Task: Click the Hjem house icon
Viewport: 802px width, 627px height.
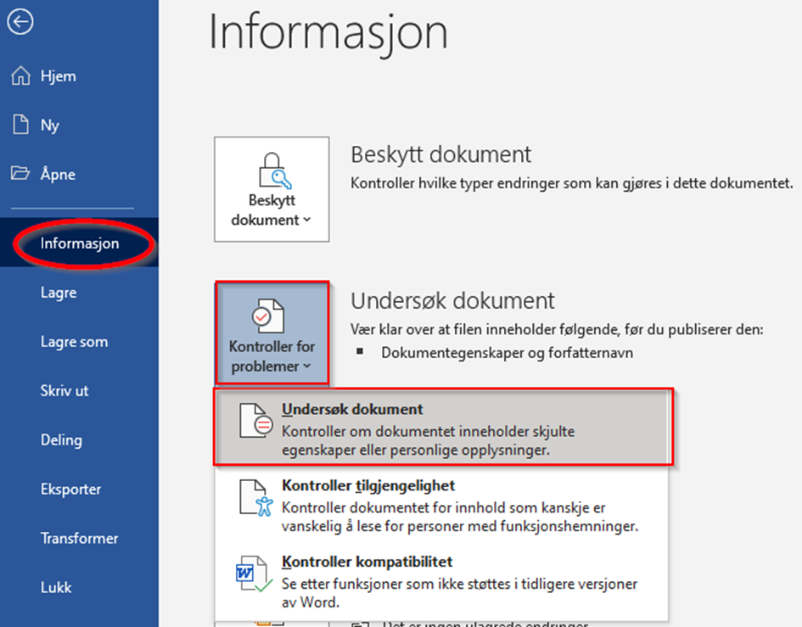Action: point(20,76)
